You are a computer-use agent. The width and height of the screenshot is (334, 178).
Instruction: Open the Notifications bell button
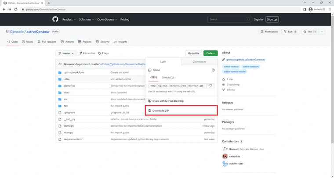[269, 32]
